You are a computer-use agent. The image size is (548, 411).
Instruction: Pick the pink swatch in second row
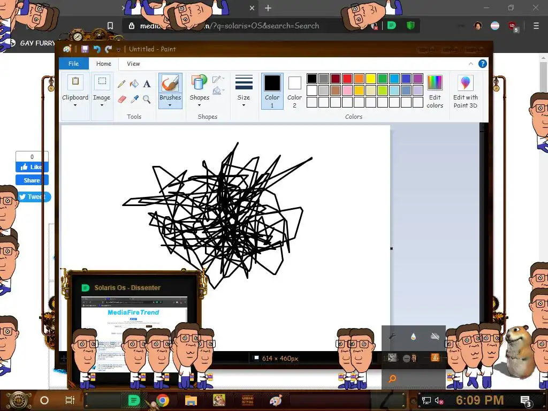click(x=347, y=90)
